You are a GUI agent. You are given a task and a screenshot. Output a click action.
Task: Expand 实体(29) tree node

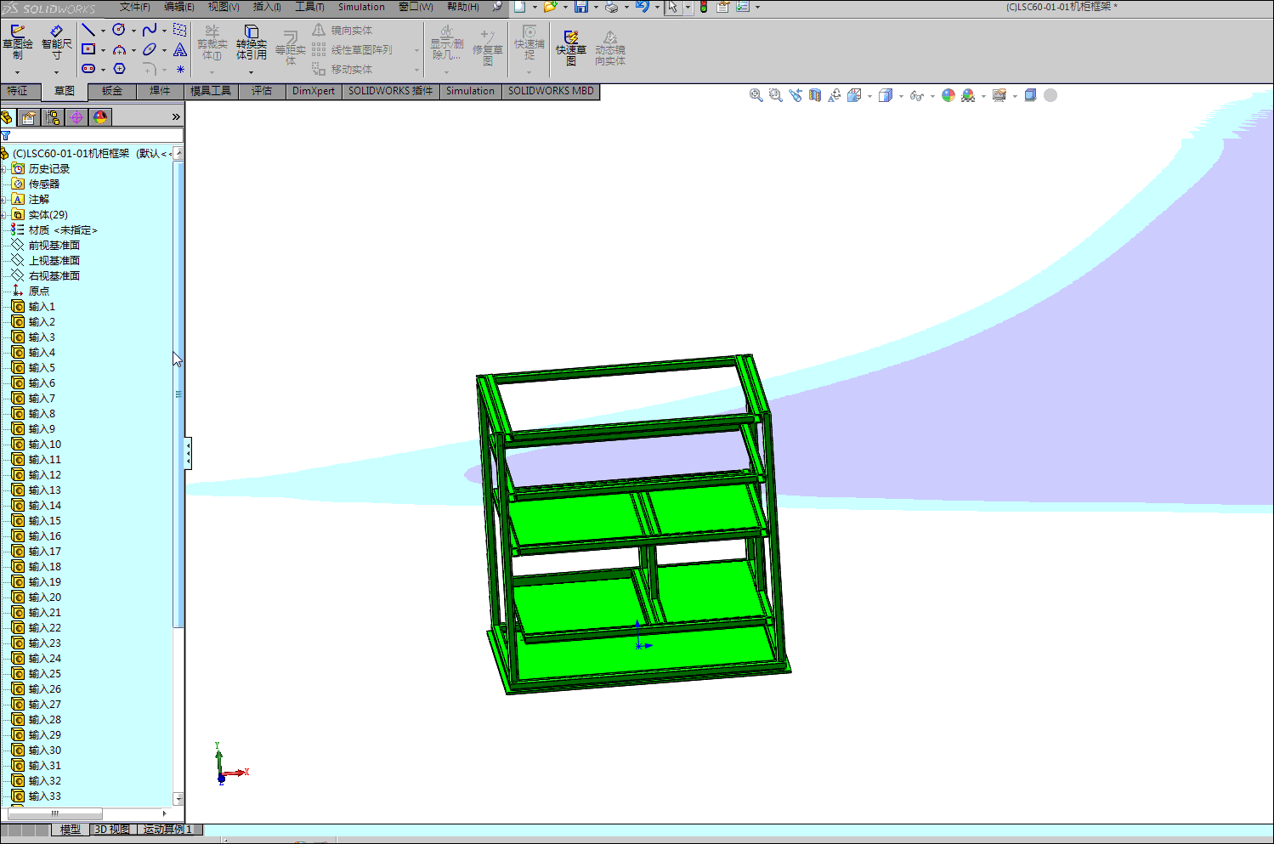(4, 215)
